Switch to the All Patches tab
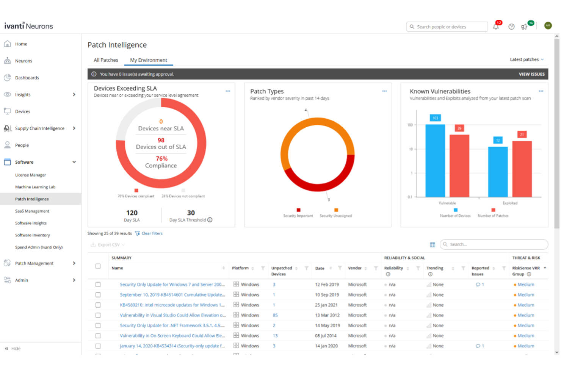The image size is (561, 374). (106, 60)
